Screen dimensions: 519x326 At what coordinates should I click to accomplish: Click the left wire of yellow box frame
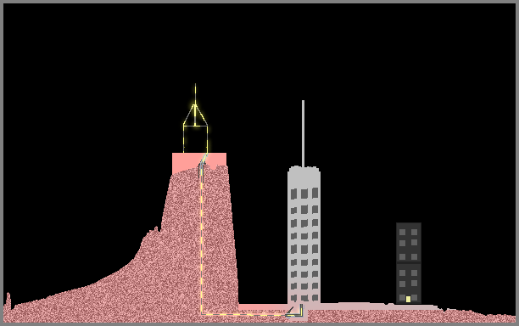[x=184, y=139]
